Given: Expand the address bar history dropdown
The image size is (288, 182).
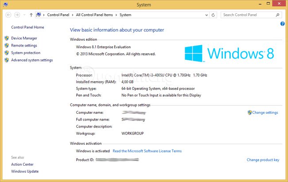Looking at the screenshot, I should (x=206, y=15).
